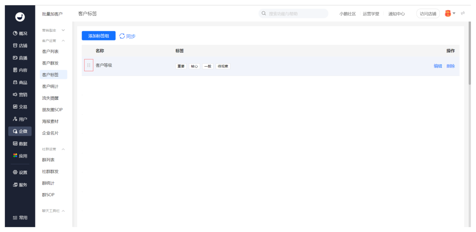Image resolution: width=476 pixels, height=232 pixels.
Task: Click the 同步 sync icon button
Action: [127, 36]
